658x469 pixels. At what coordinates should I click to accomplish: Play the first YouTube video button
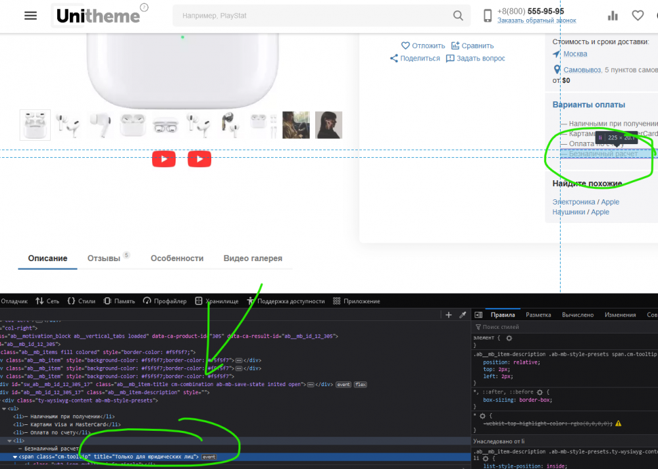click(x=164, y=159)
